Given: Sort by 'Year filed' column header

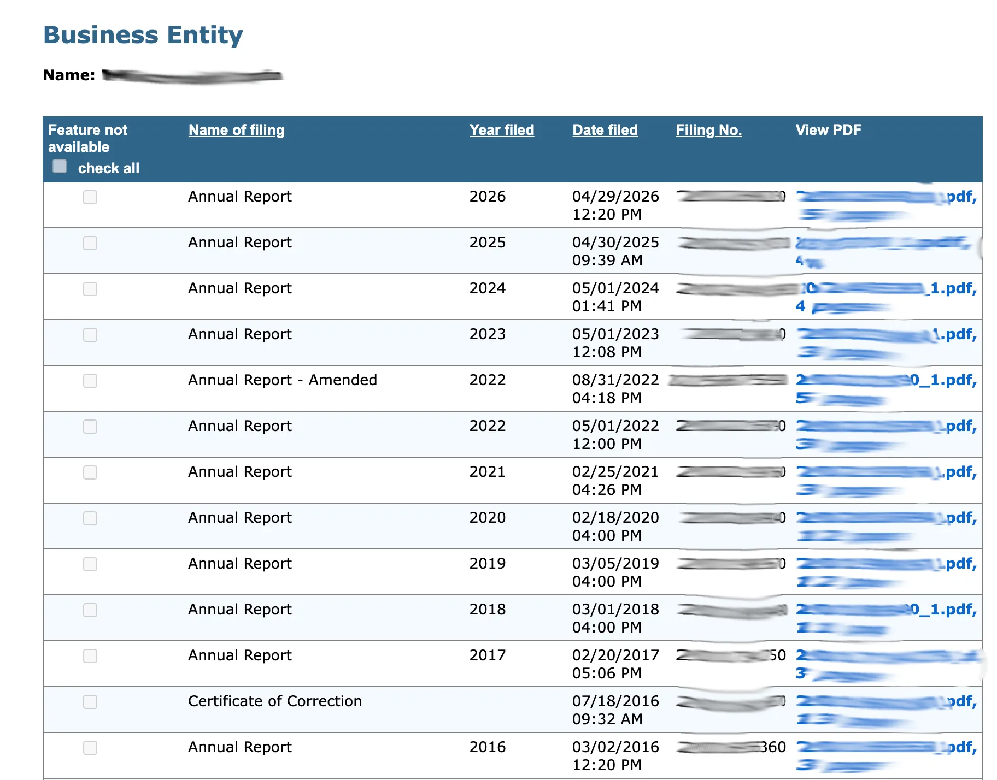Looking at the screenshot, I should pyautogui.click(x=502, y=130).
